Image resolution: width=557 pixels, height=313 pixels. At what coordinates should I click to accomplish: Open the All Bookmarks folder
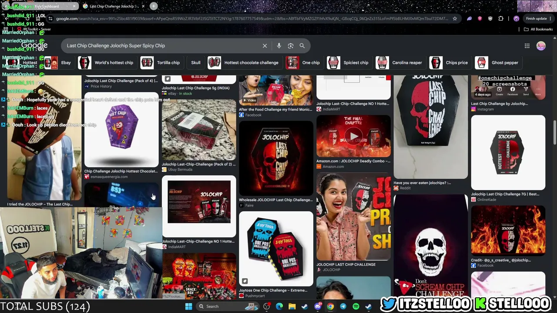[538, 29]
